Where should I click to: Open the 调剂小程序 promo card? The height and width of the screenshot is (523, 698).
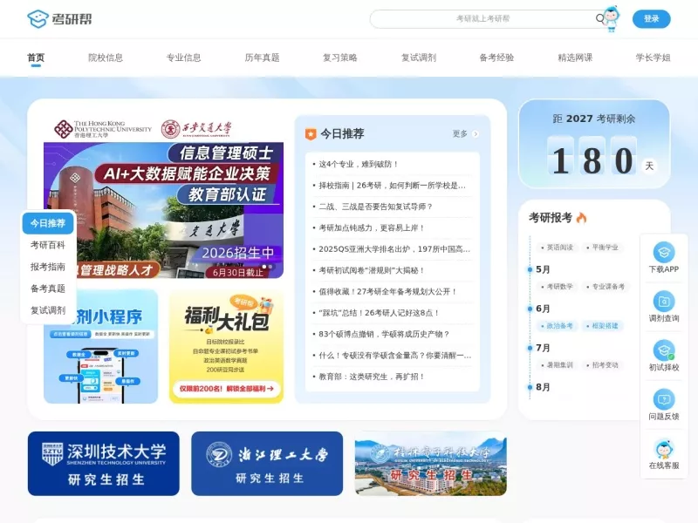point(100,346)
